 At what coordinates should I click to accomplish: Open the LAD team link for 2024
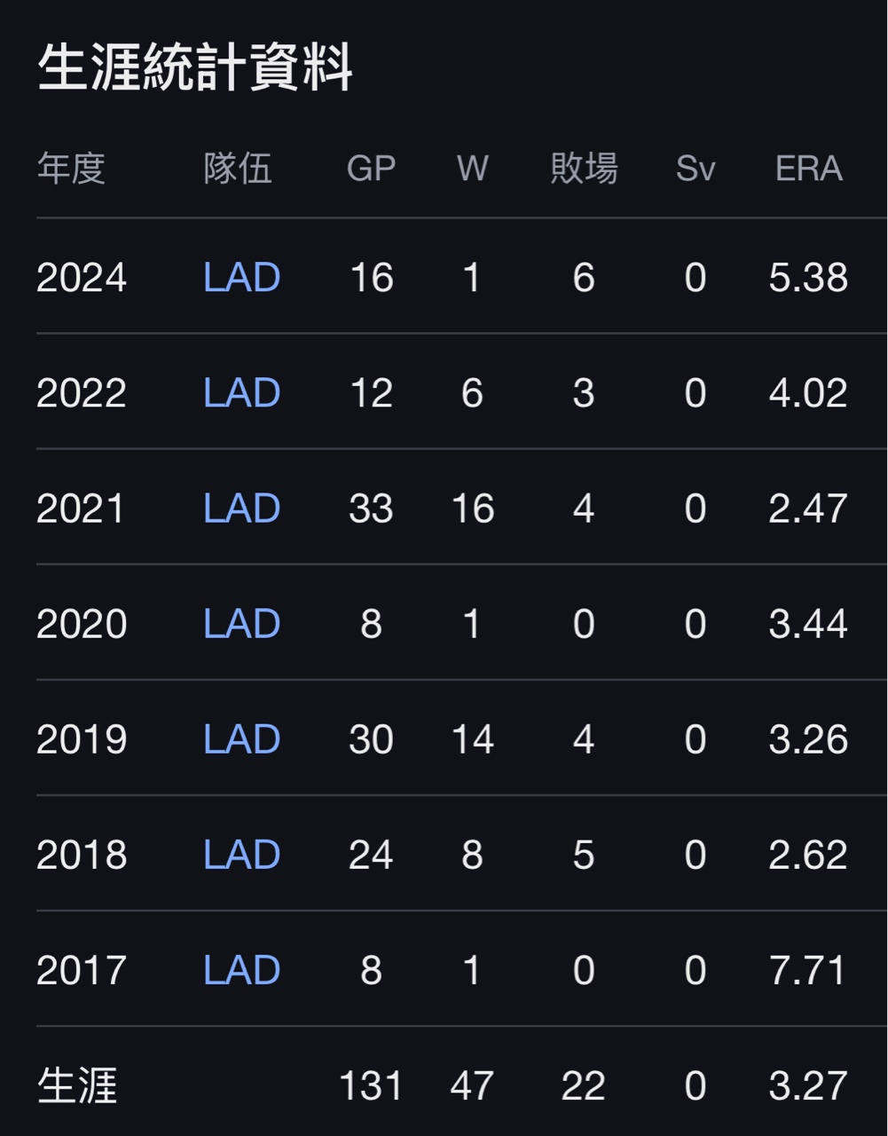click(241, 278)
